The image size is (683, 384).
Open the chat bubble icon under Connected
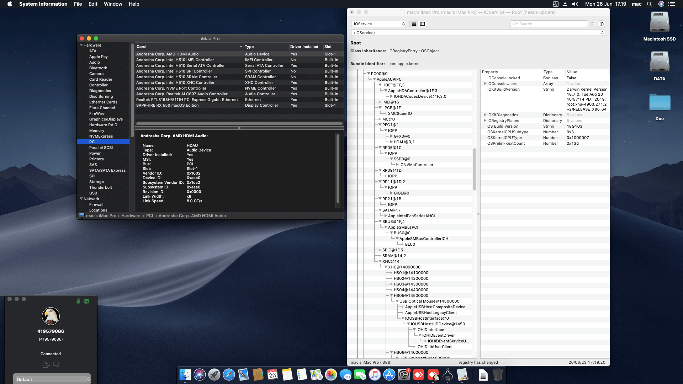(56, 364)
